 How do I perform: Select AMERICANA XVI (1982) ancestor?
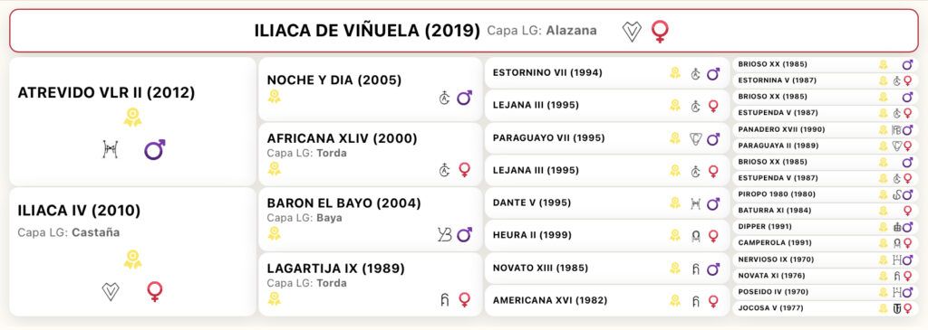point(550,300)
